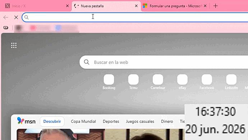Click the favorites bar toggle icon
248x140 pixels.
[6, 28]
